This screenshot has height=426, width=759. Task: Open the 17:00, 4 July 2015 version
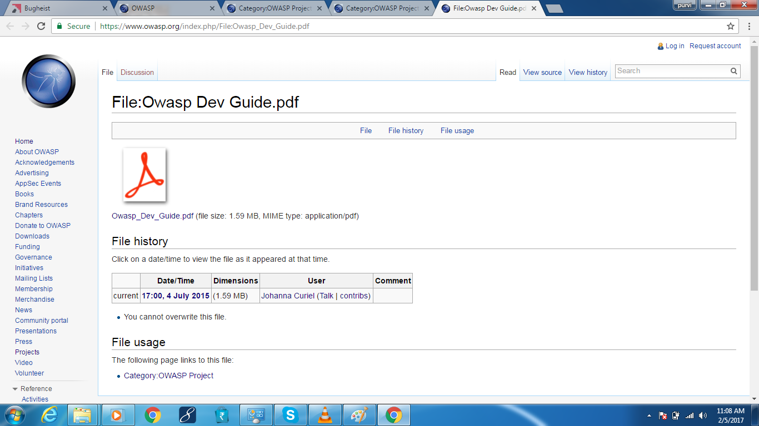[176, 296]
